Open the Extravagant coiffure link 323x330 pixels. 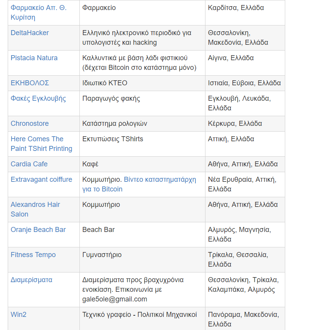click(41, 179)
